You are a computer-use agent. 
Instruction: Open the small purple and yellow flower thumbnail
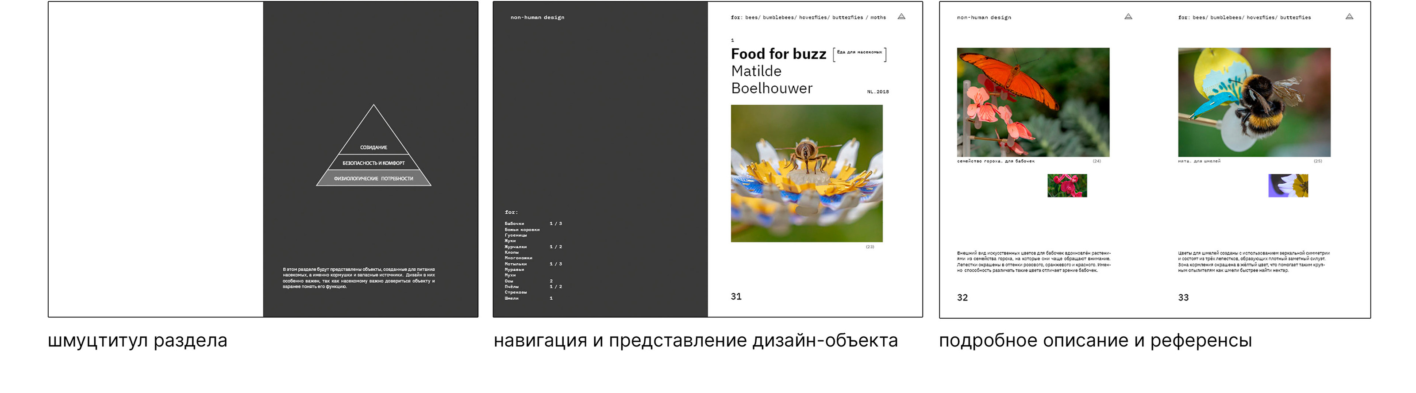coord(1288,186)
